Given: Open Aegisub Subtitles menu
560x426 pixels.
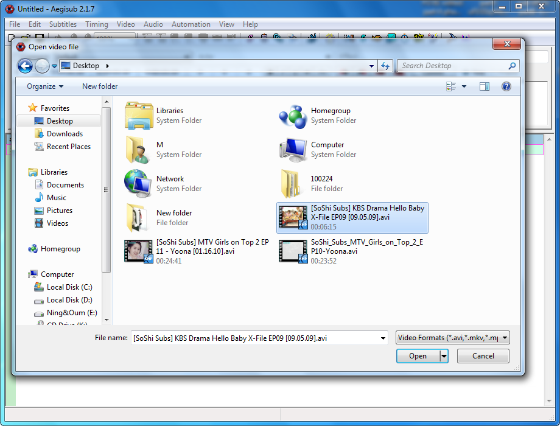Looking at the screenshot, I should (x=63, y=24).
